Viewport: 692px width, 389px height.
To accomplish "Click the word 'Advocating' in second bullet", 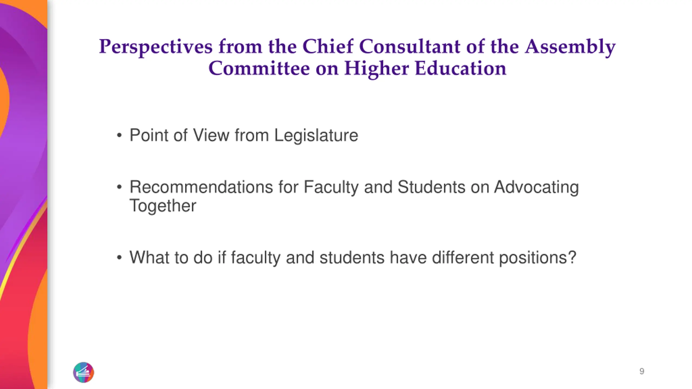I will pos(537,187).
